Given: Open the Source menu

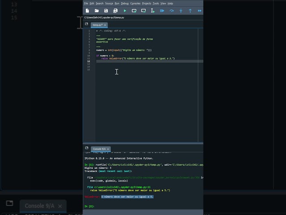Looking at the screenshot, I should coord(109,4).
